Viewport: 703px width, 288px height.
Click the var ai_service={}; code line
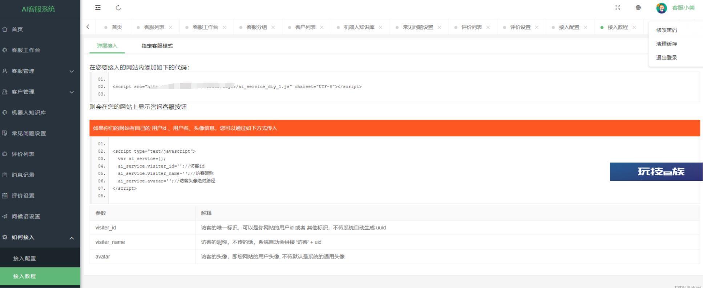[142, 159]
